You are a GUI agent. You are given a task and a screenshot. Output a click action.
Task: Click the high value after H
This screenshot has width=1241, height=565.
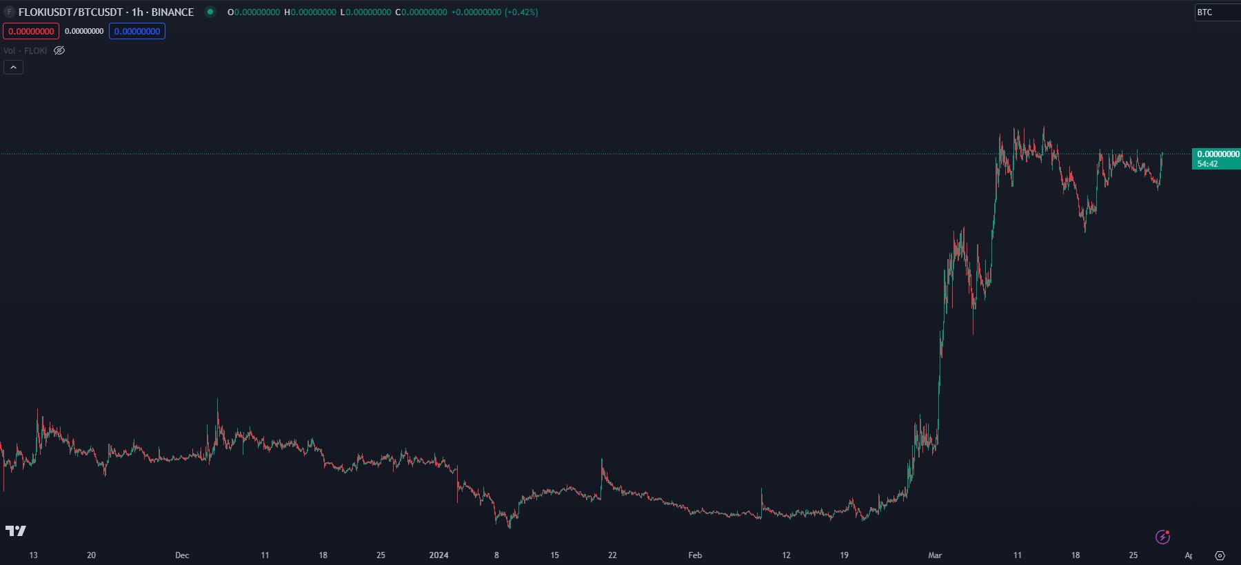click(x=314, y=12)
